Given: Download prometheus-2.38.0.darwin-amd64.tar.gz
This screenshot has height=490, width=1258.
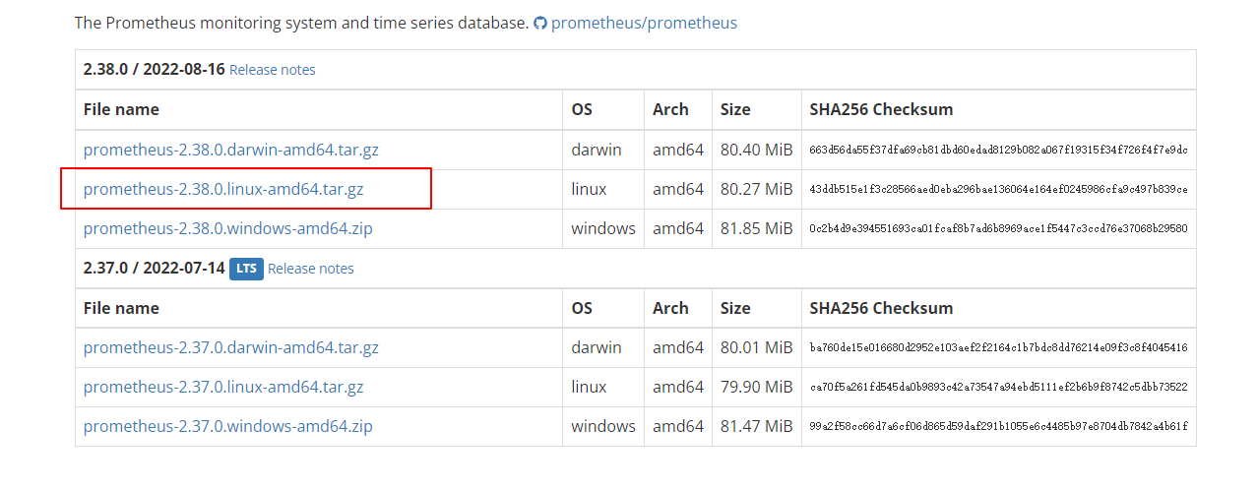Looking at the screenshot, I should 231,150.
